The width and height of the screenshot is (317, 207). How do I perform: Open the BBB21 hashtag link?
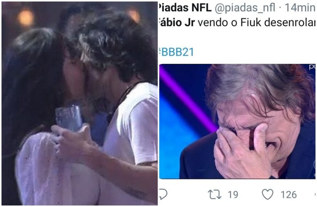click(x=176, y=52)
